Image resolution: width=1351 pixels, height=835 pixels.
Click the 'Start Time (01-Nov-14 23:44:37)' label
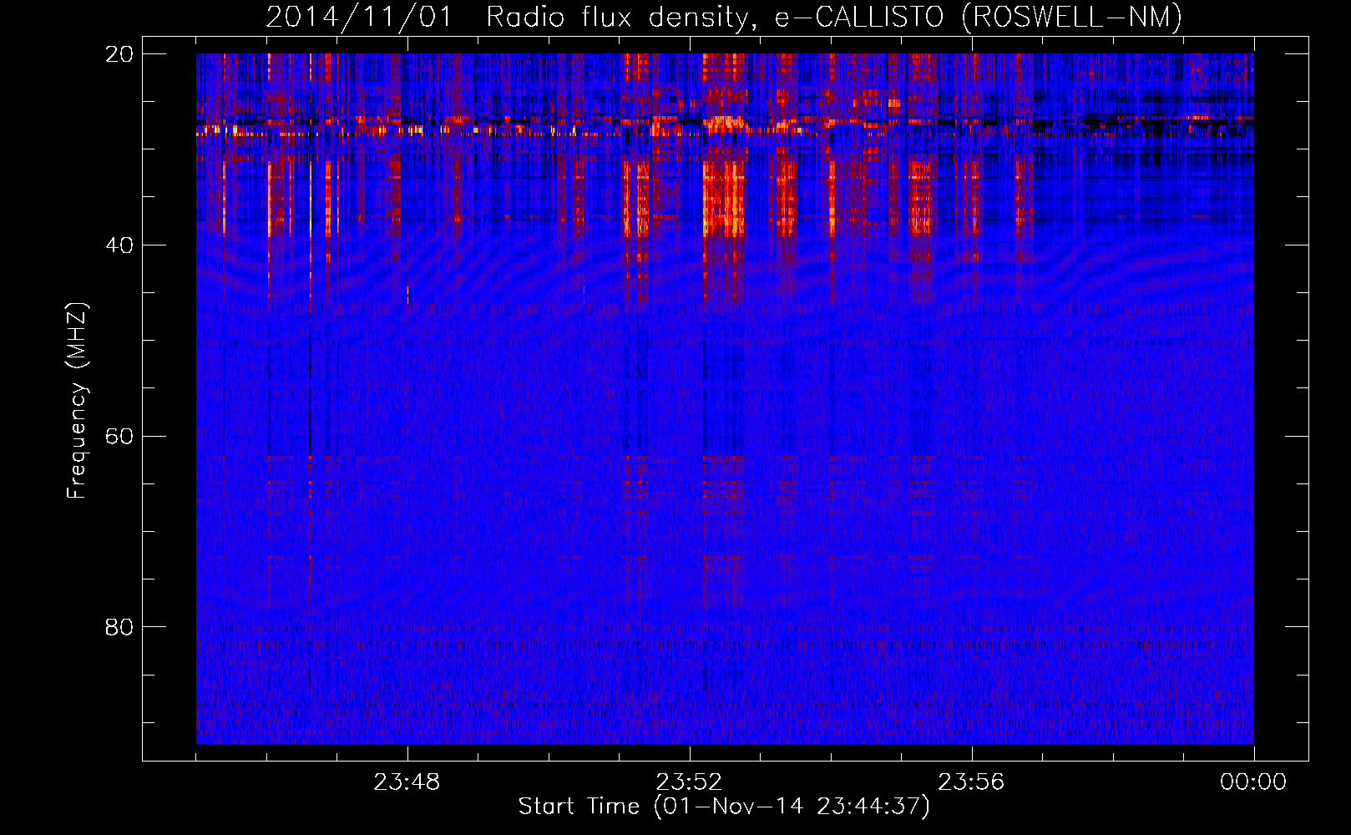click(724, 807)
